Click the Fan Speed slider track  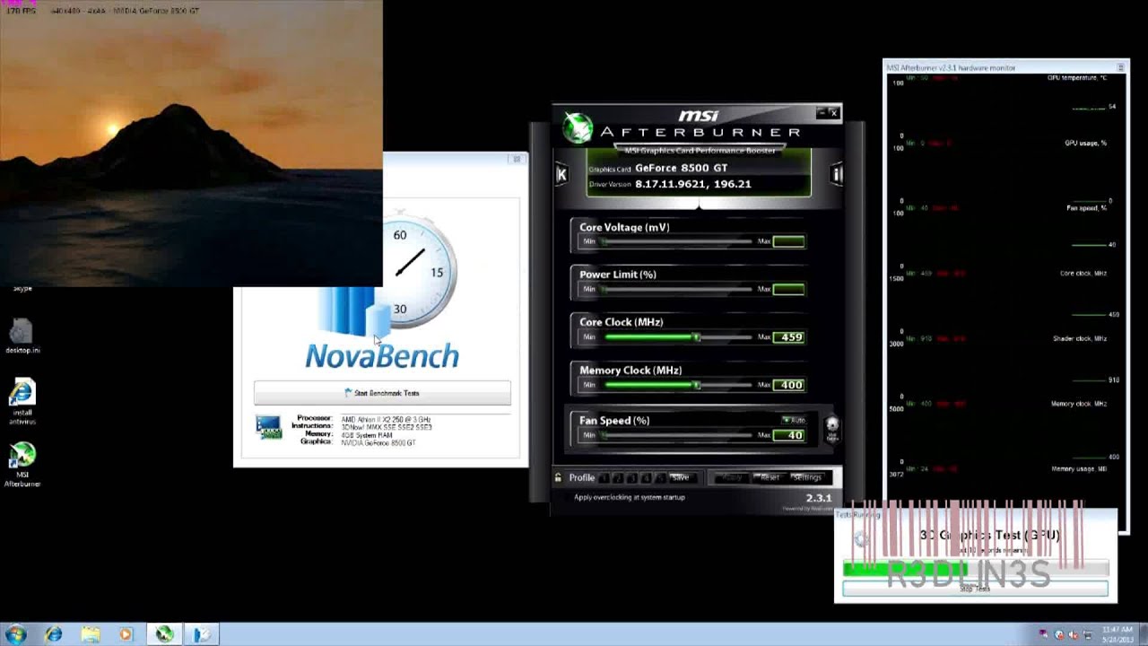point(677,435)
